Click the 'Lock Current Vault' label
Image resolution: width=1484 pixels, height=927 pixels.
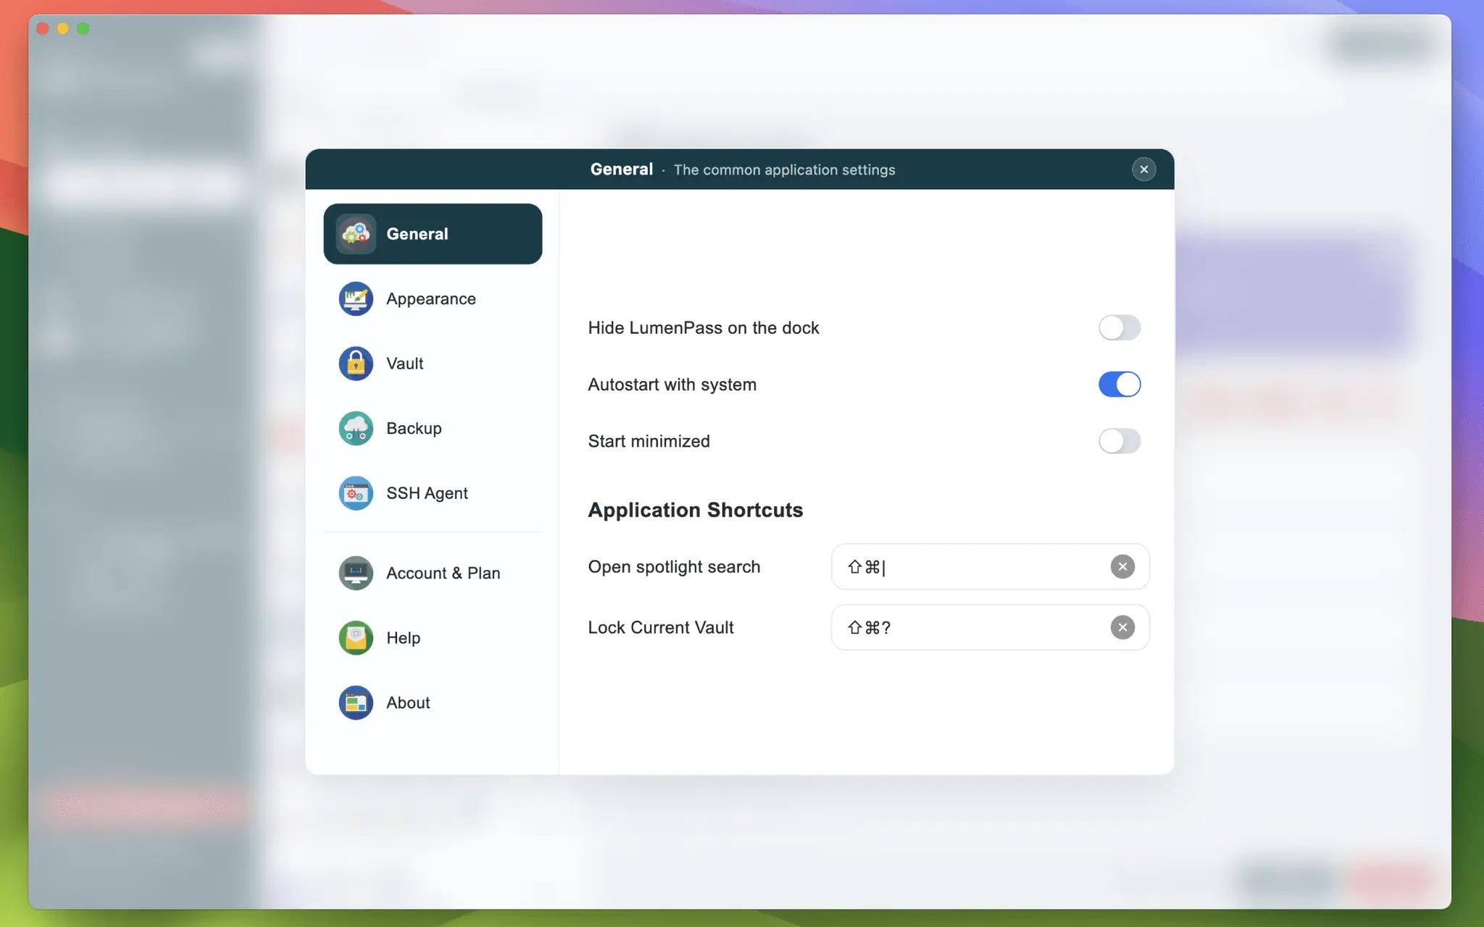click(661, 627)
